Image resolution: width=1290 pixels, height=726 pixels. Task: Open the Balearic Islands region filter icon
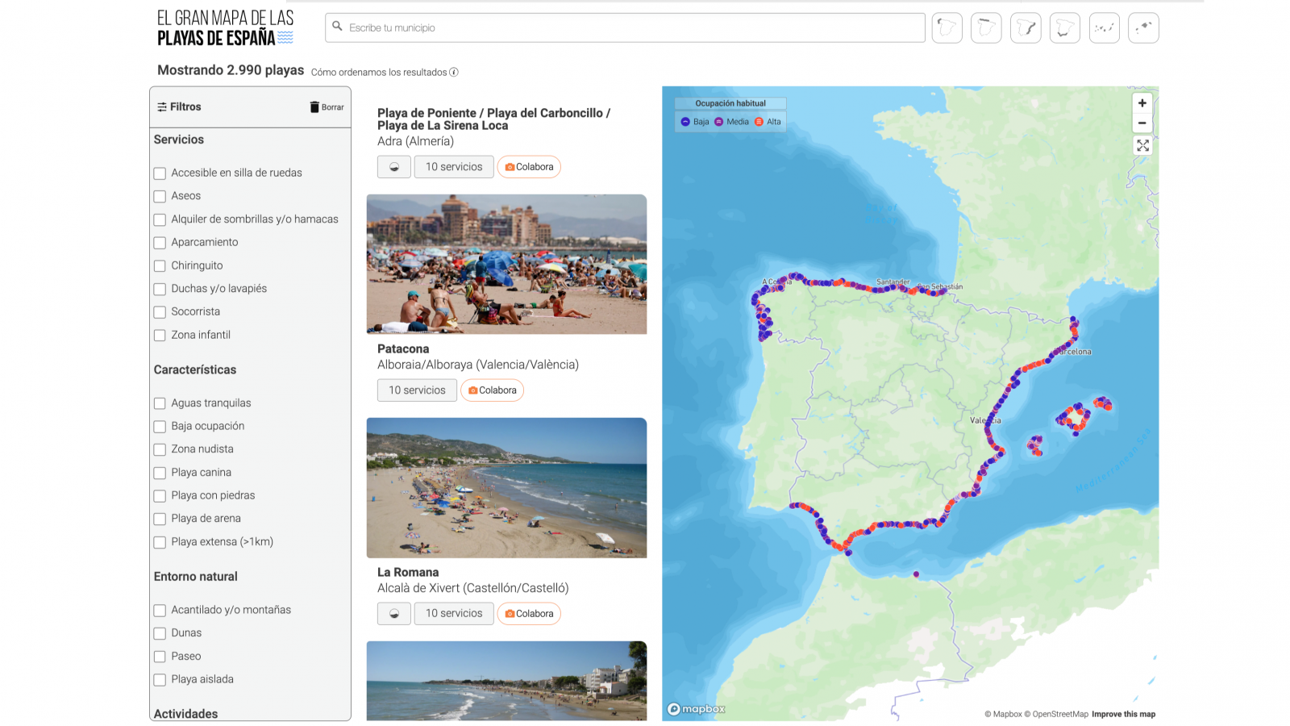click(x=1143, y=27)
